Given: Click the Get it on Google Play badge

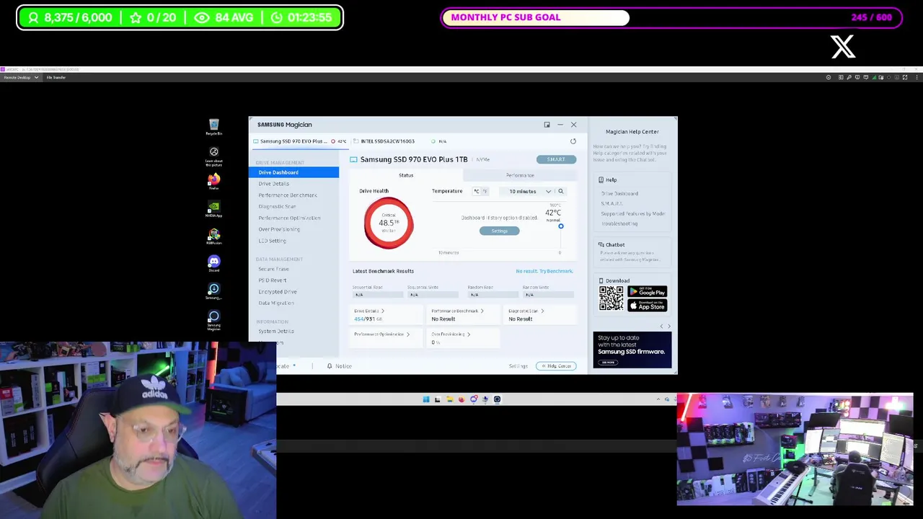Looking at the screenshot, I should [x=647, y=292].
